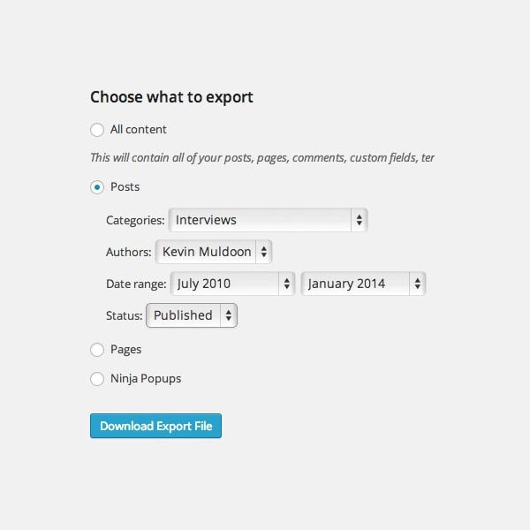Open the Categories dropdown showing Interviews

tap(268, 220)
